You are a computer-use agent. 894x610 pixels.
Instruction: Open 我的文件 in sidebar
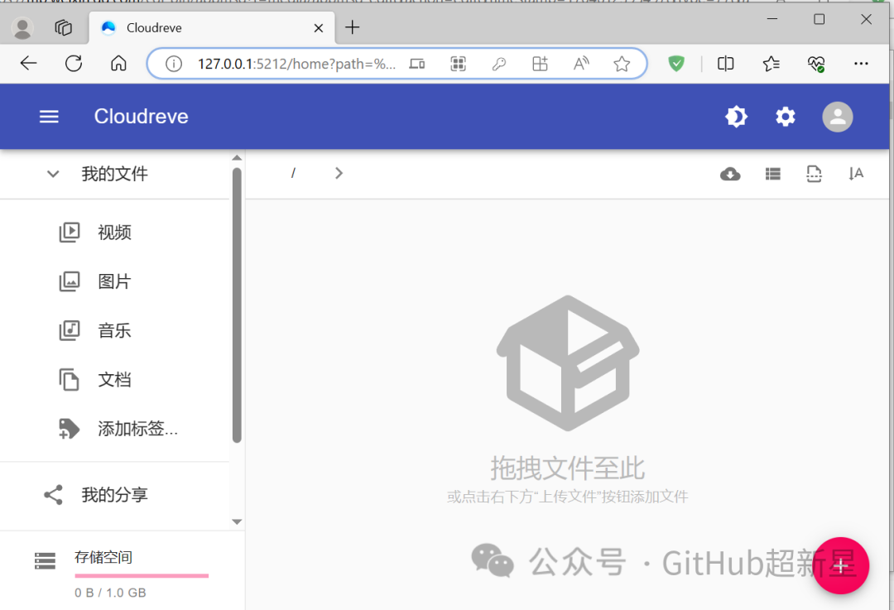pyautogui.click(x=114, y=174)
